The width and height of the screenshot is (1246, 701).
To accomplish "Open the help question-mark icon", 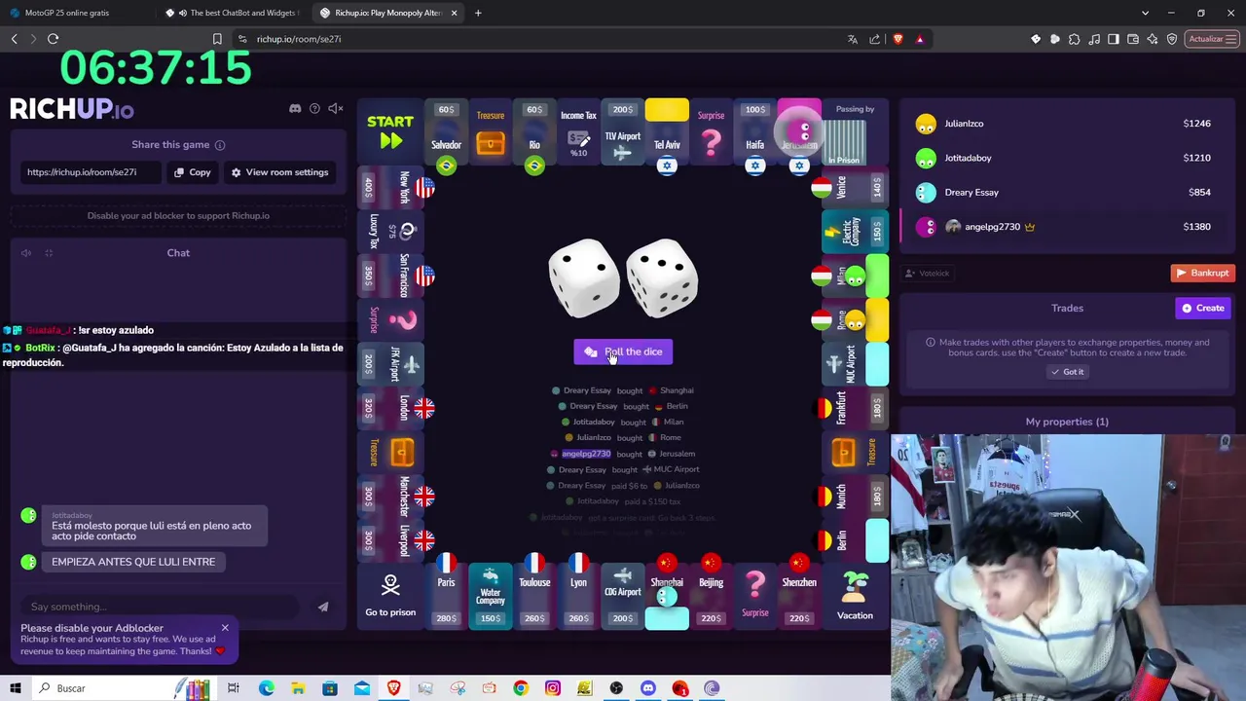I will pos(314,108).
